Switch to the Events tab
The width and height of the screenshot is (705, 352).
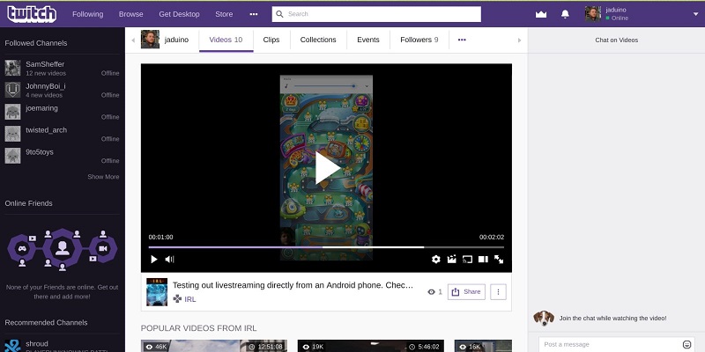click(368, 40)
